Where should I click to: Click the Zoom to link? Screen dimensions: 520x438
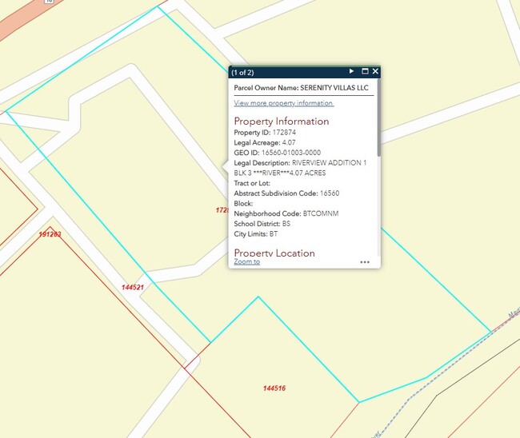pos(246,261)
